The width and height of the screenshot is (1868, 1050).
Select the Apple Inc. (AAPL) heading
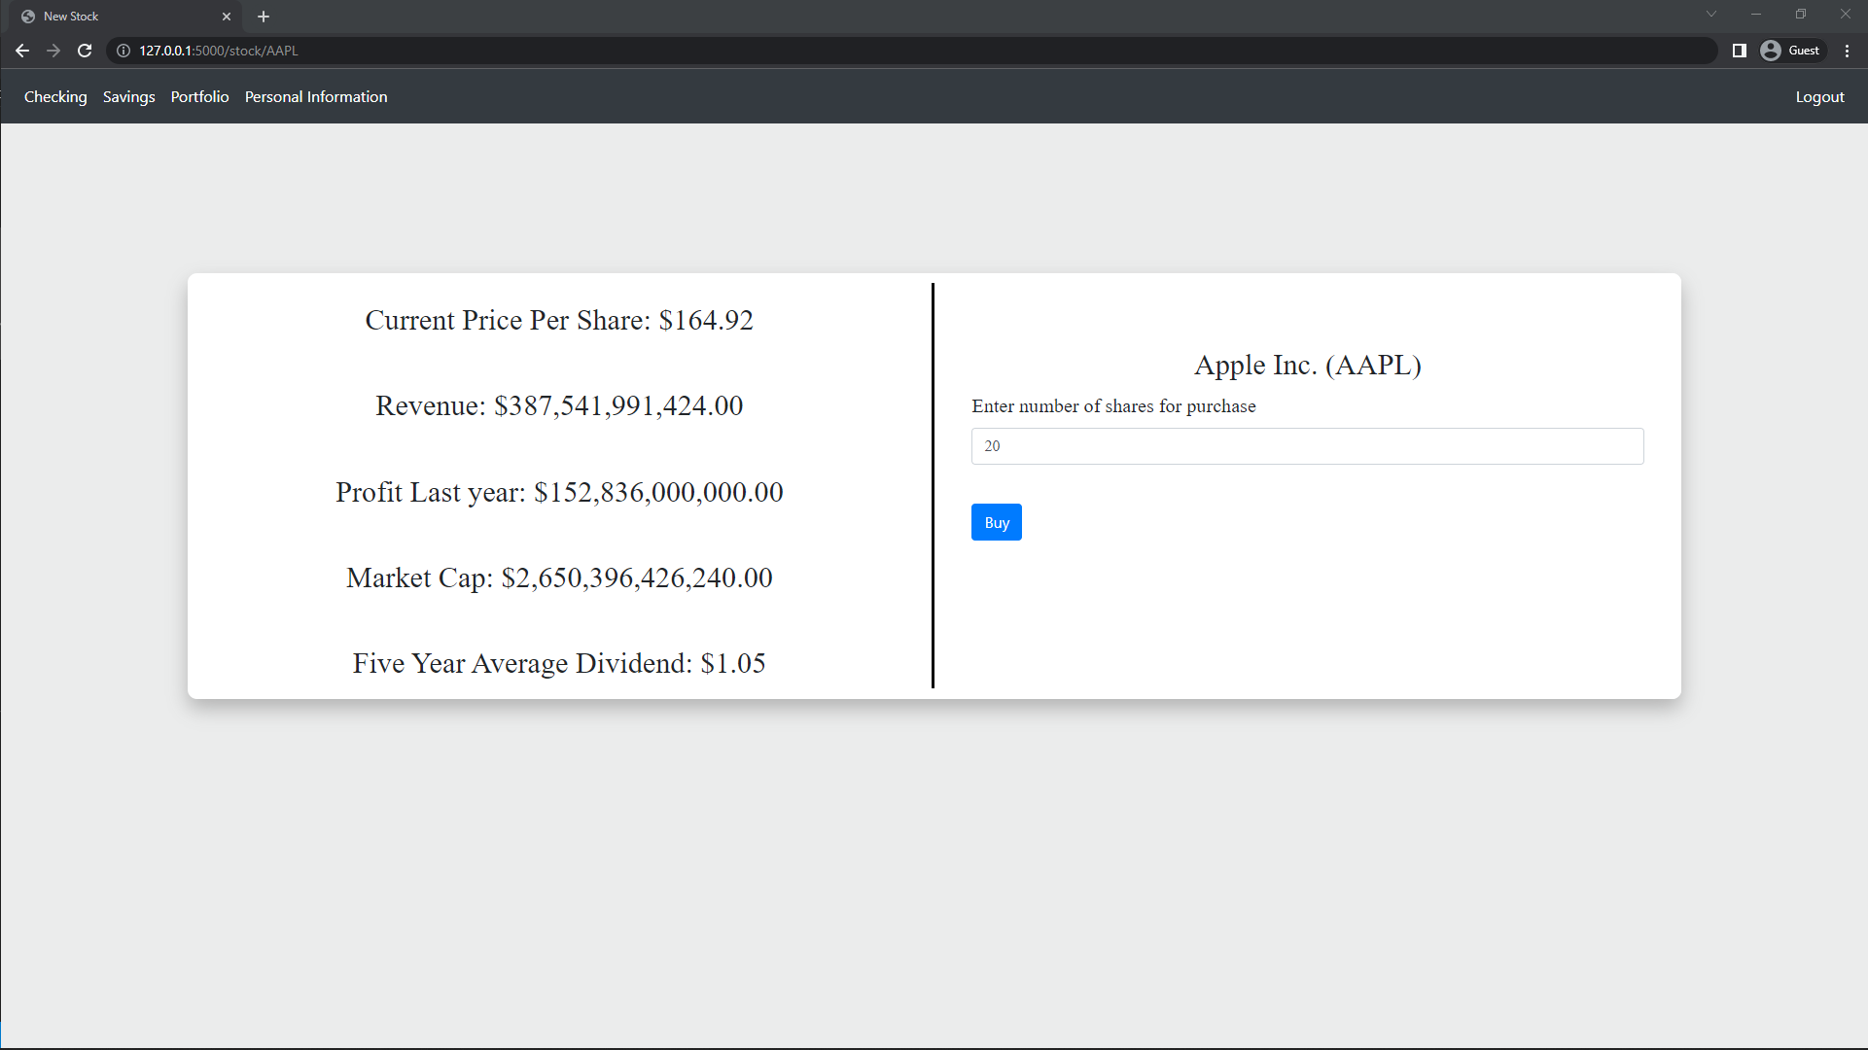pos(1307,366)
